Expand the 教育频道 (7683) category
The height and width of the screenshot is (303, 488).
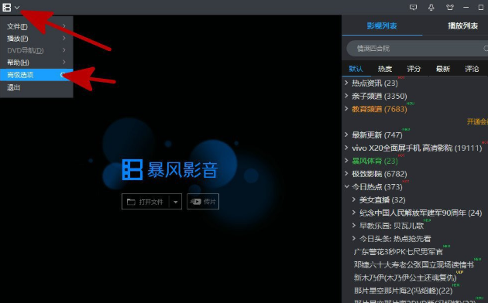pyautogui.click(x=346, y=109)
